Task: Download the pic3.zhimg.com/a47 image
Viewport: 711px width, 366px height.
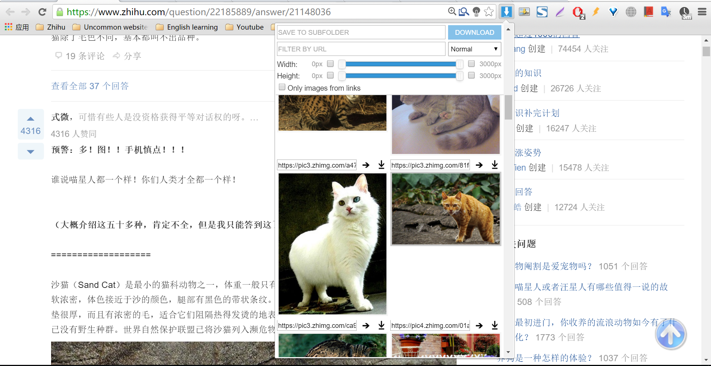Action: click(x=381, y=165)
